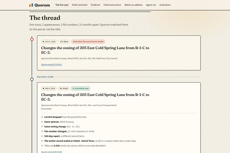Click 'The thread' heading

coord(45,18)
